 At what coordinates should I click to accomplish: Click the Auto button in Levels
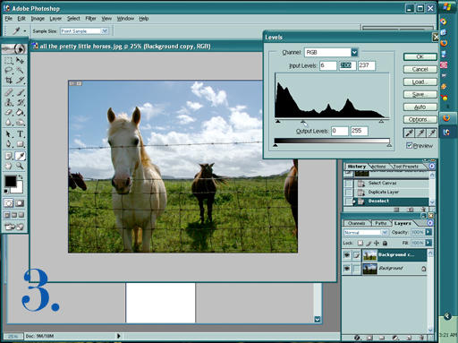click(420, 107)
